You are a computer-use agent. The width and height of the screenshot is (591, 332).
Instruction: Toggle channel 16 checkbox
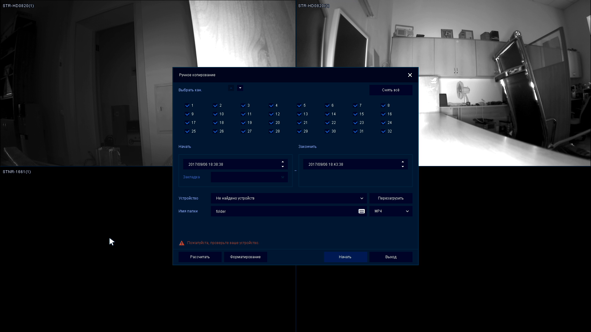pyautogui.click(x=383, y=114)
